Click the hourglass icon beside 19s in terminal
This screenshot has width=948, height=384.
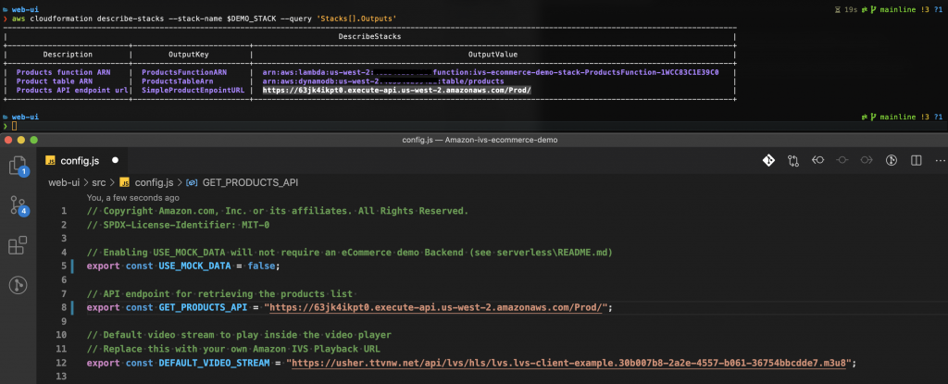tap(837, 10)
